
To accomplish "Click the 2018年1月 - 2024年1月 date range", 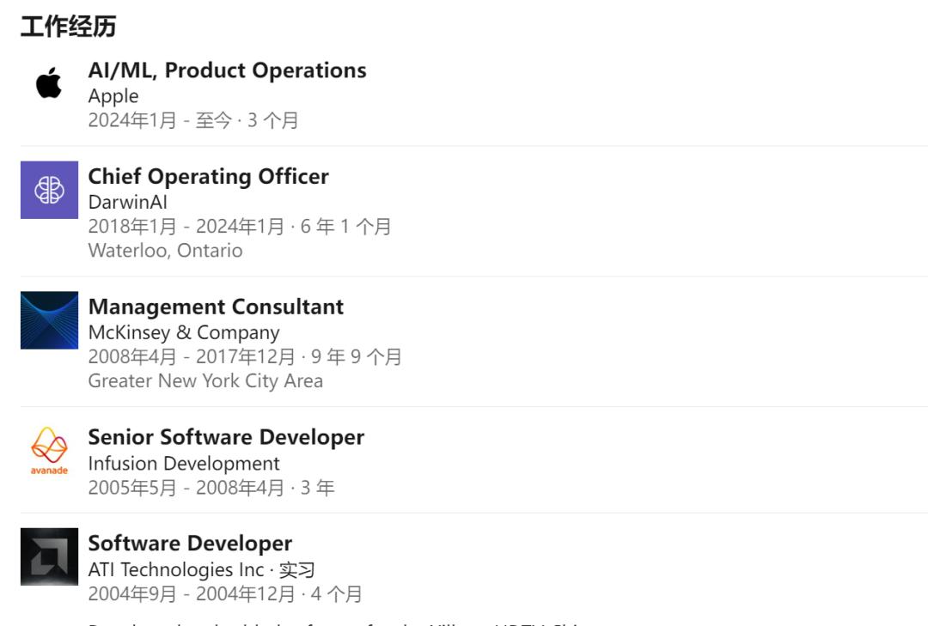I will (186, 227).
